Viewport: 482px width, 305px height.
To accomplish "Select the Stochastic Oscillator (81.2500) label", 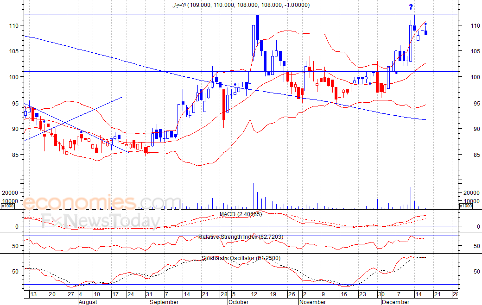I will tap(241, 258).
